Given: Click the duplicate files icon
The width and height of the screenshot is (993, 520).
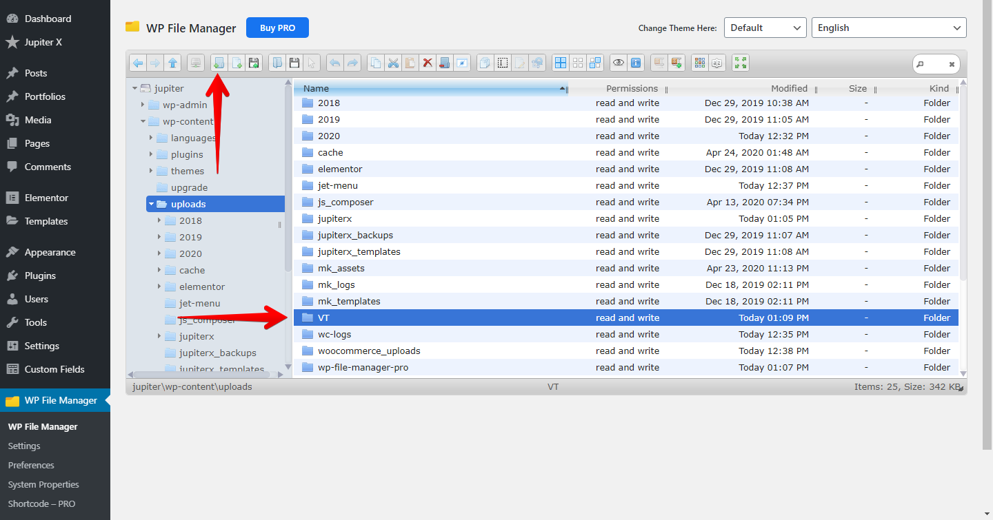Looking at the screenshot, I should click(485, 63).
